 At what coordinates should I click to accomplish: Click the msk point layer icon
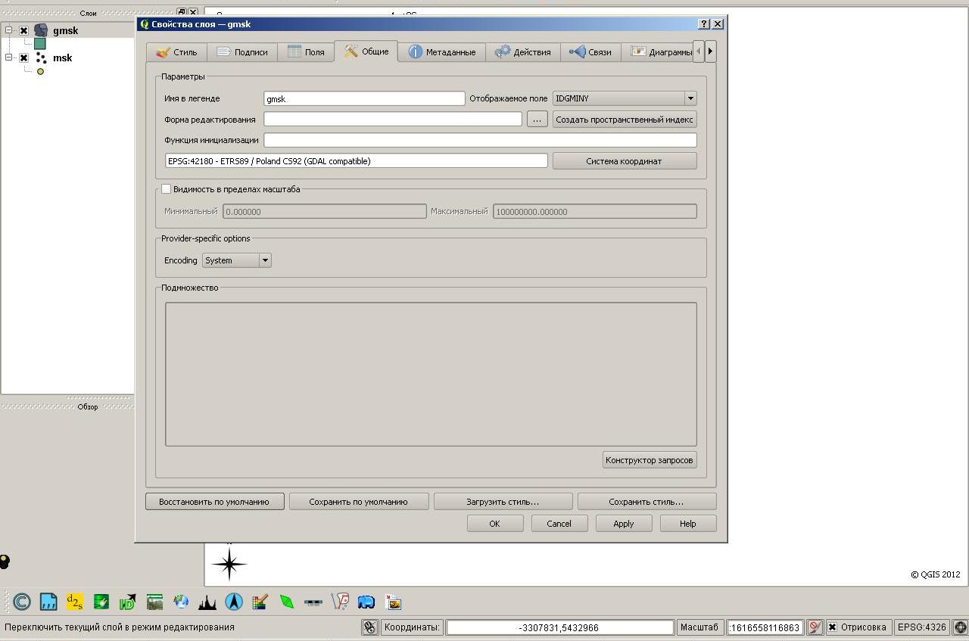point(41,58)
